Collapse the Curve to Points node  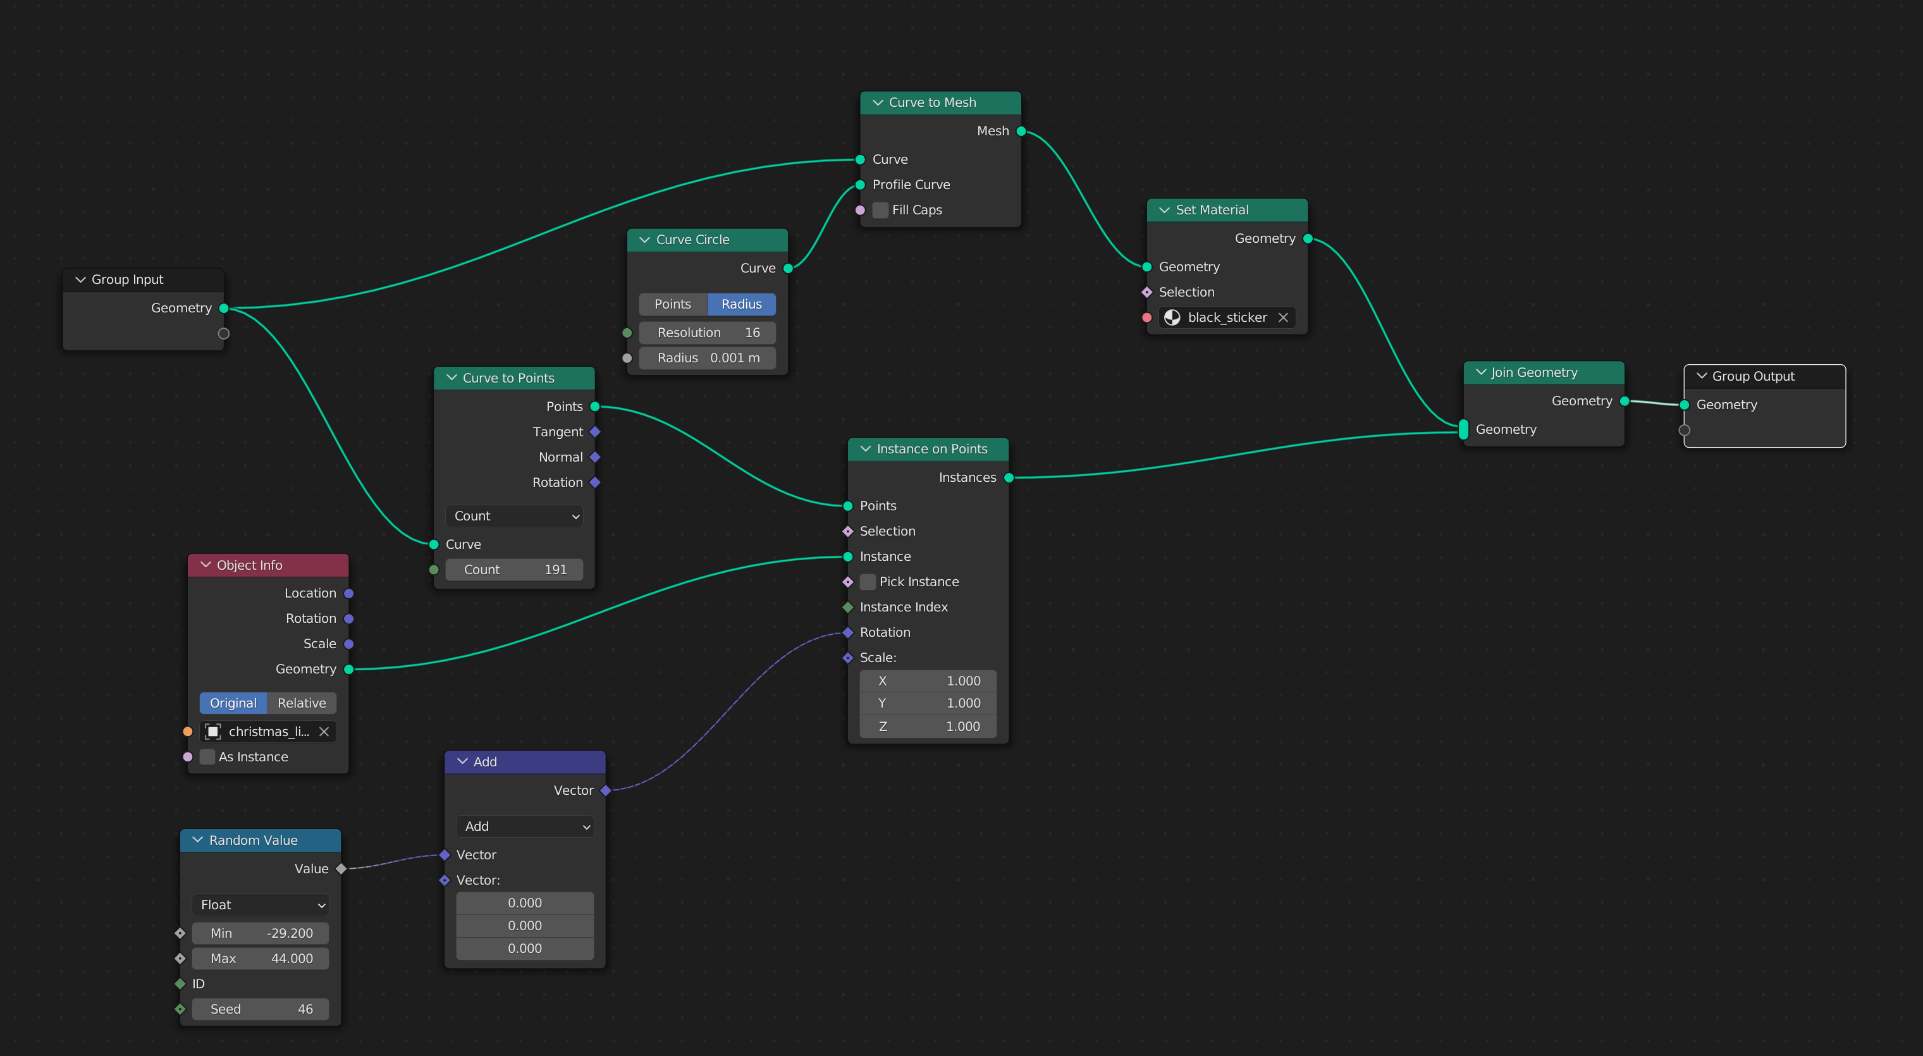[452, 378]
